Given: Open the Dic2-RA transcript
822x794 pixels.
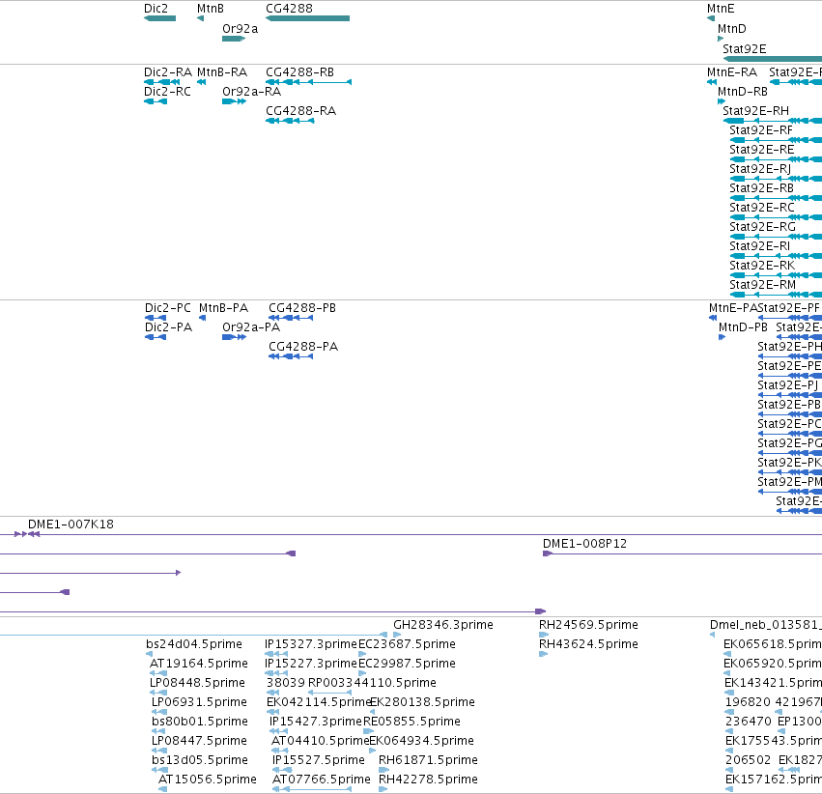Looking at the screenshot, I should (x=162, y=82).
